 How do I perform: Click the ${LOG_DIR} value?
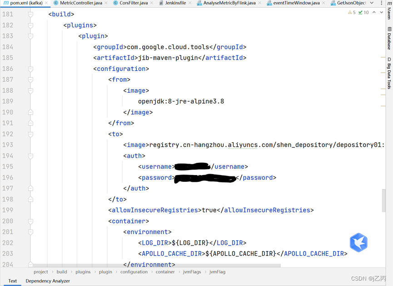[190, 243]
